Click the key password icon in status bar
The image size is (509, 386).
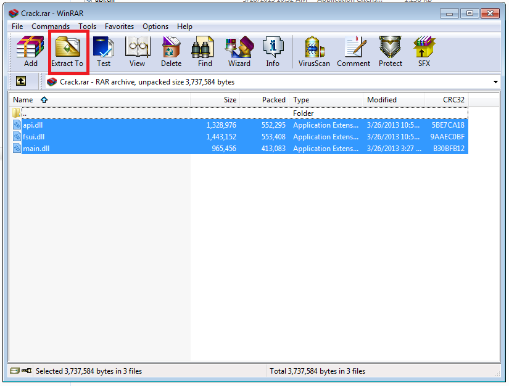27,371
